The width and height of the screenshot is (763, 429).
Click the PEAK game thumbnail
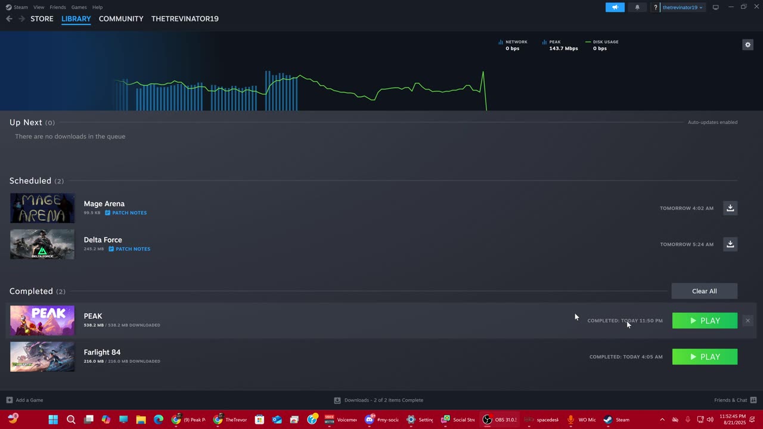42,321
